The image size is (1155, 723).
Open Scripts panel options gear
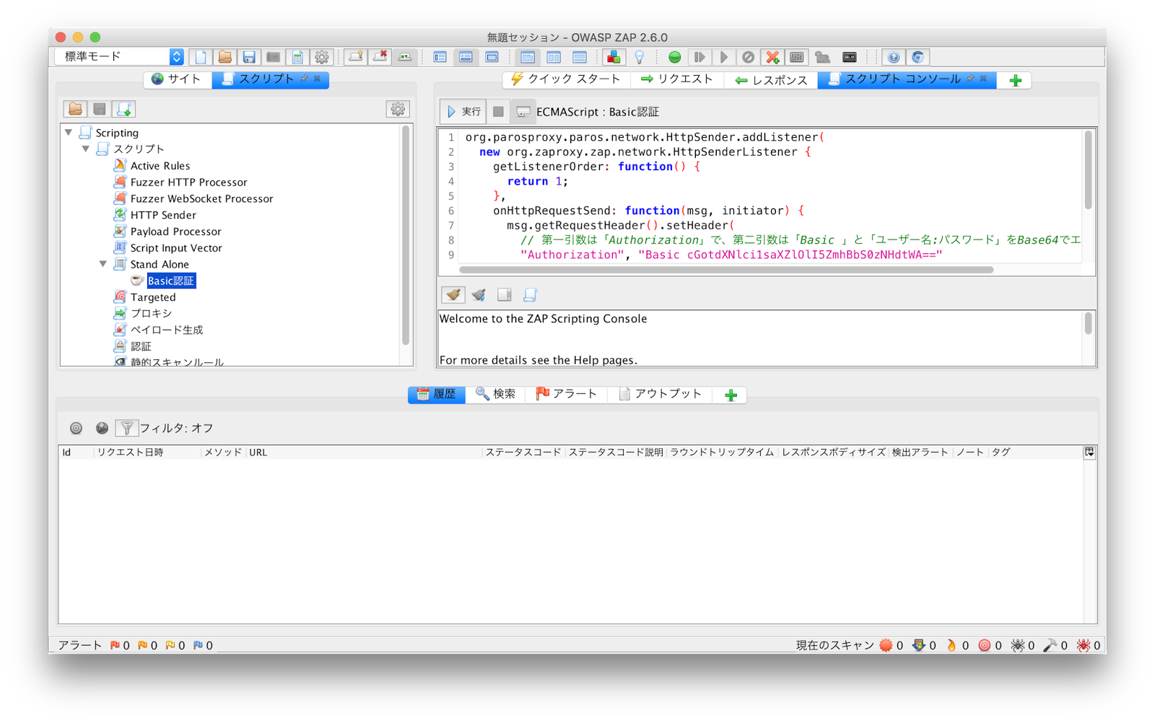coord(398,109)
